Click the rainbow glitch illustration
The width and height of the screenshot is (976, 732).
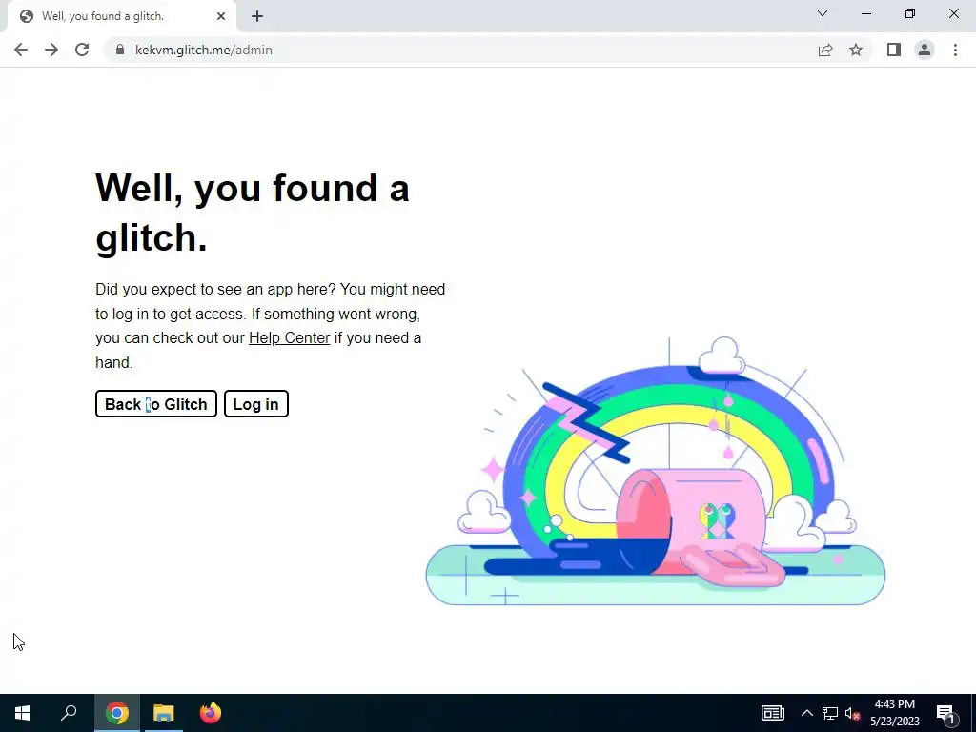coord(656,471)
